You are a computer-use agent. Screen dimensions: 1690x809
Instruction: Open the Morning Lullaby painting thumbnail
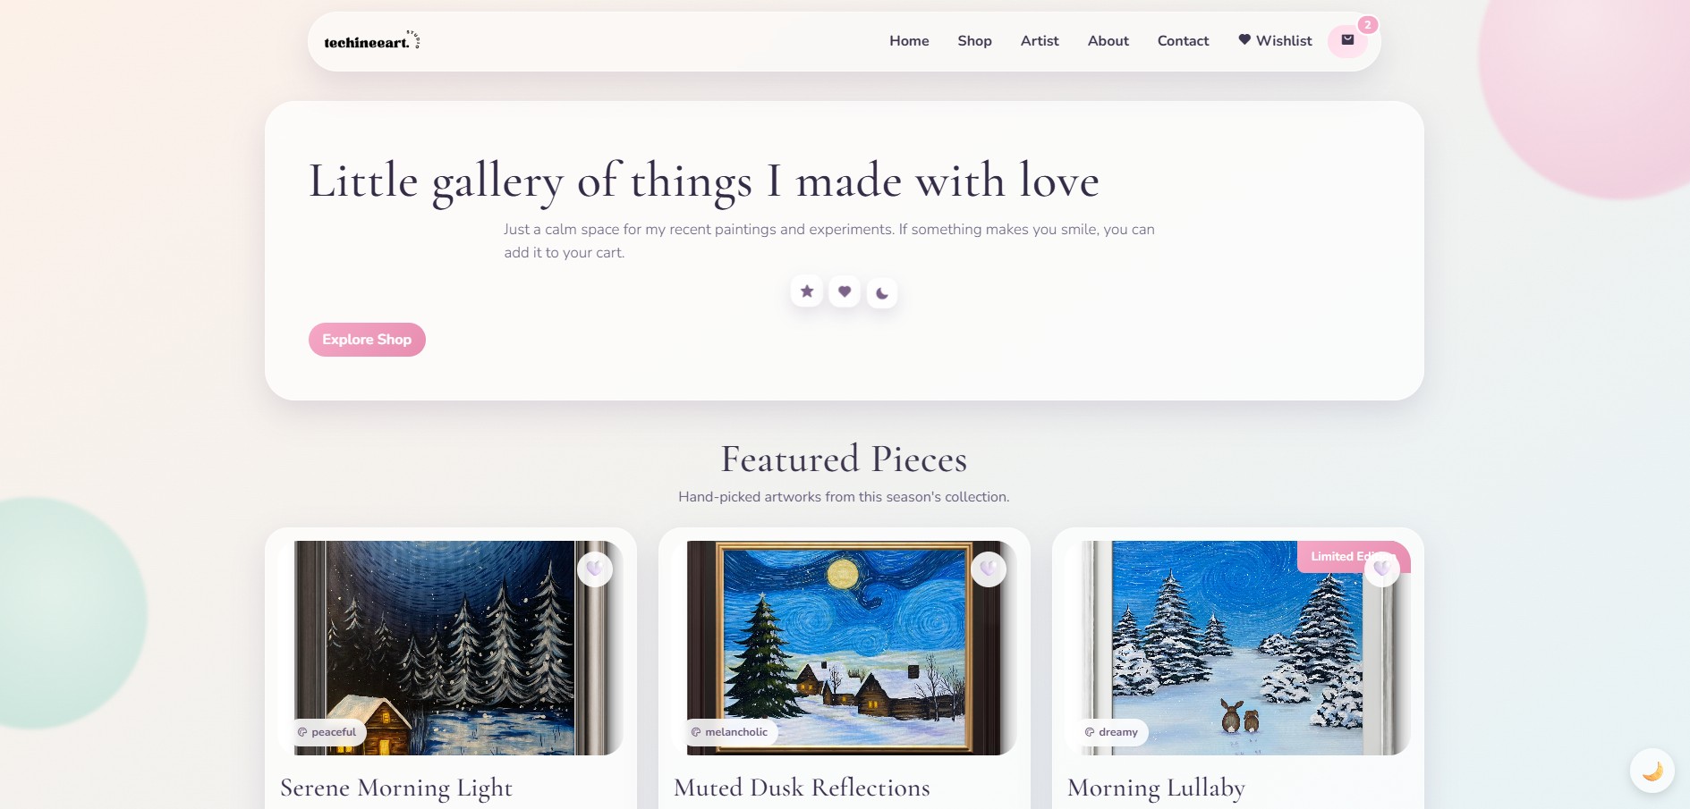coord(1238,648)
